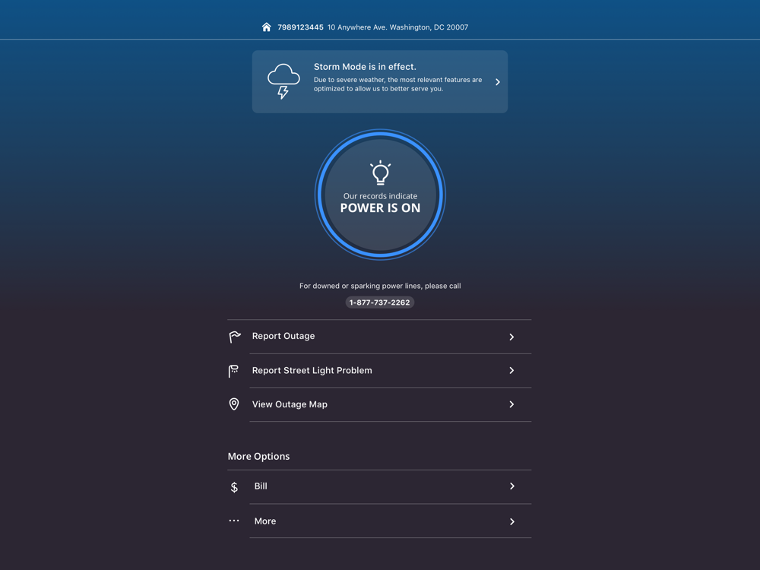Open the chevron on View Outage Map
The image size is (760, 570).
tap(511, 404)
